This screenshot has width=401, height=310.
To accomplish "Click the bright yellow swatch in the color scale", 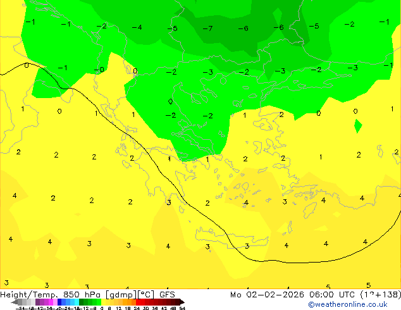I will coord(103,302).
